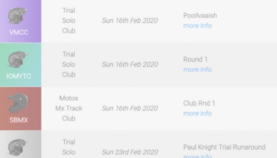Screen dimensions: 277x158
Task: Click Trial Solo Club type in IOMYTC row
Action: (x=69, y=64)
